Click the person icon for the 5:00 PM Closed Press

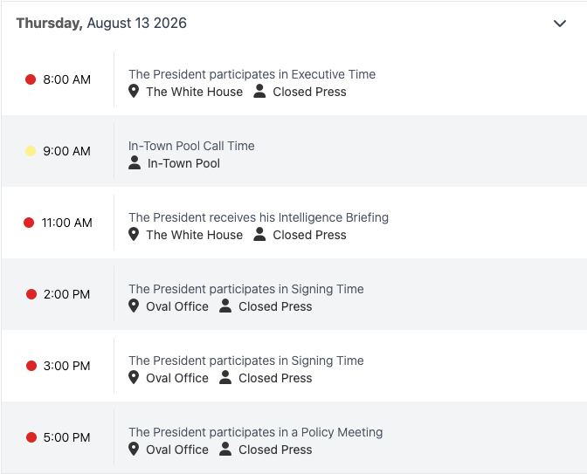click(x=225, y=449)
